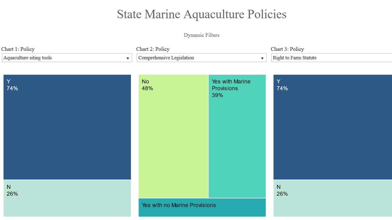Click arrow of Aquaculture siting tools dropdown
392x220 pixels.
pos(128,58)
